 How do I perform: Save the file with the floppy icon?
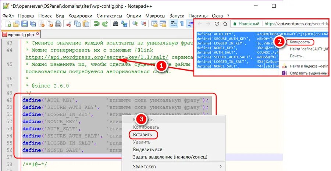[25, 24]
